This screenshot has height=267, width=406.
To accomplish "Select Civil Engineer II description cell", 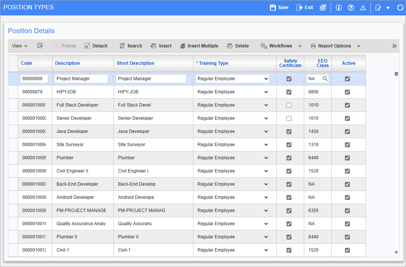I will 83,171.
